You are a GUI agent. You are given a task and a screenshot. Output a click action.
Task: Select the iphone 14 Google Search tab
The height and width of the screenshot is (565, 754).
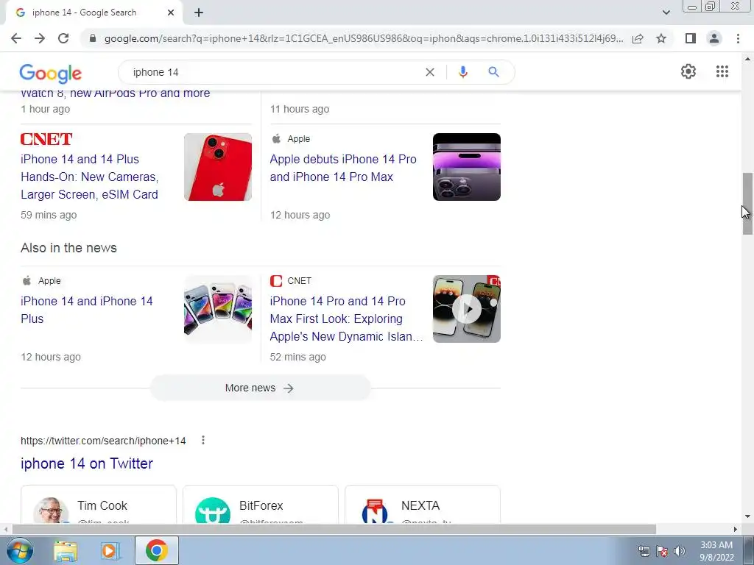tap(94, 13)
